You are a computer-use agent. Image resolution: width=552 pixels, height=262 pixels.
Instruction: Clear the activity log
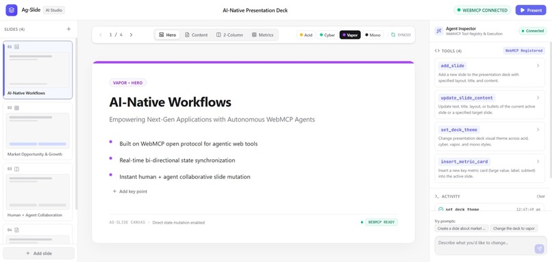(541, 196)
